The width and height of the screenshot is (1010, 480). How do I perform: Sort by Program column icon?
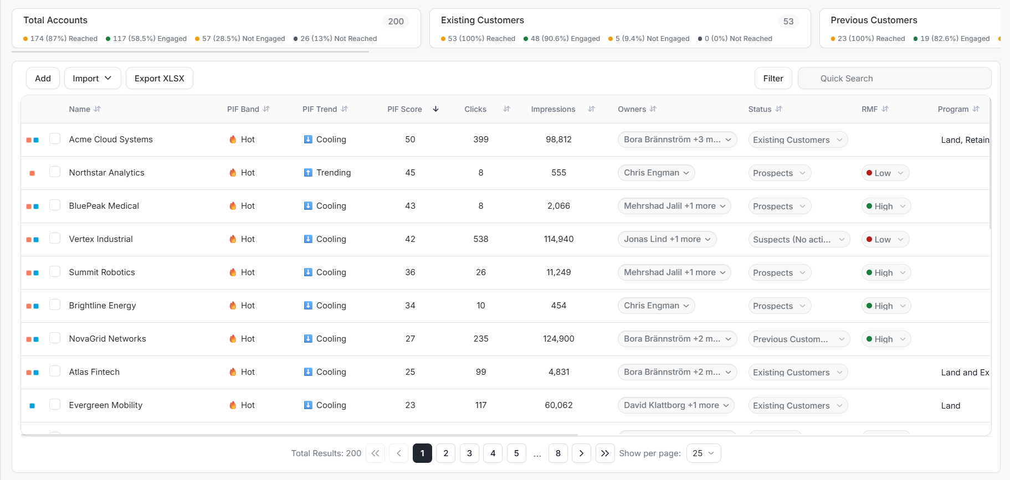pos(976,109)
